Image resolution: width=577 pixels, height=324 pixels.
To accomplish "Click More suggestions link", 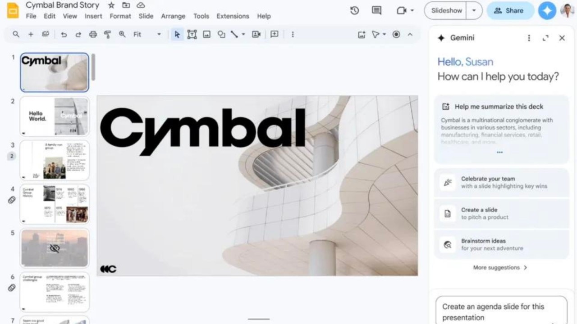I will pos(500,267).
